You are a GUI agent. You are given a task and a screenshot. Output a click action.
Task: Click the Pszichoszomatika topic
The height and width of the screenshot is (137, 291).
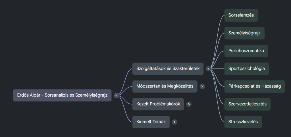(x=246, y=51)
